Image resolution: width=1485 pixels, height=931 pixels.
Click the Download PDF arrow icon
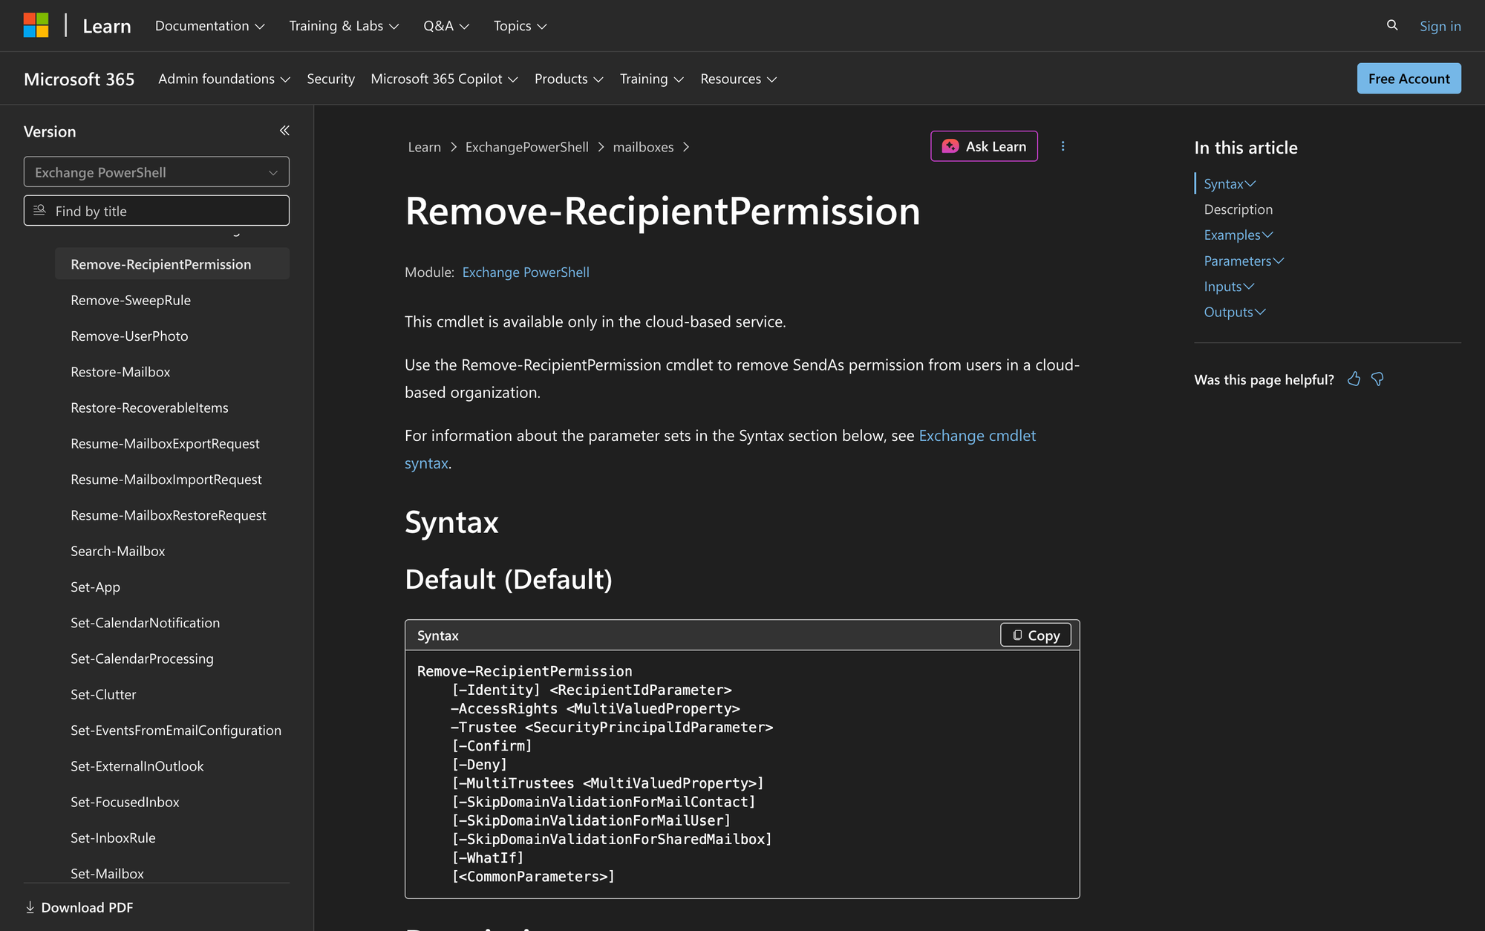pos(30,907)
